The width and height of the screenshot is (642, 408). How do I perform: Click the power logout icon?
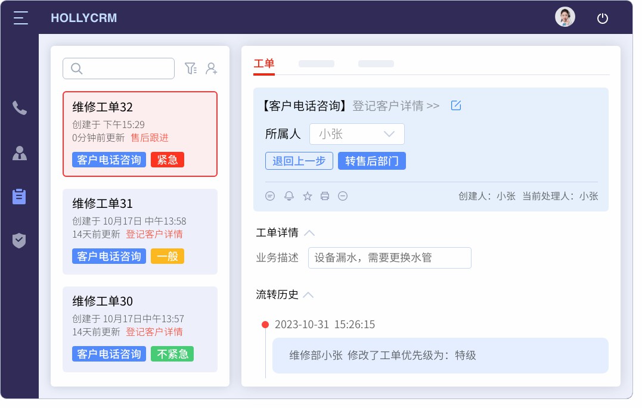[x=603, y=18]
